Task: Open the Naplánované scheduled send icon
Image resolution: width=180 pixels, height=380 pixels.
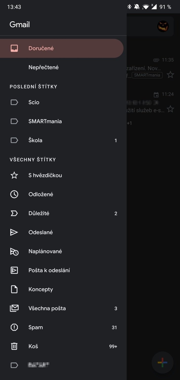Action: click(14, 251)
